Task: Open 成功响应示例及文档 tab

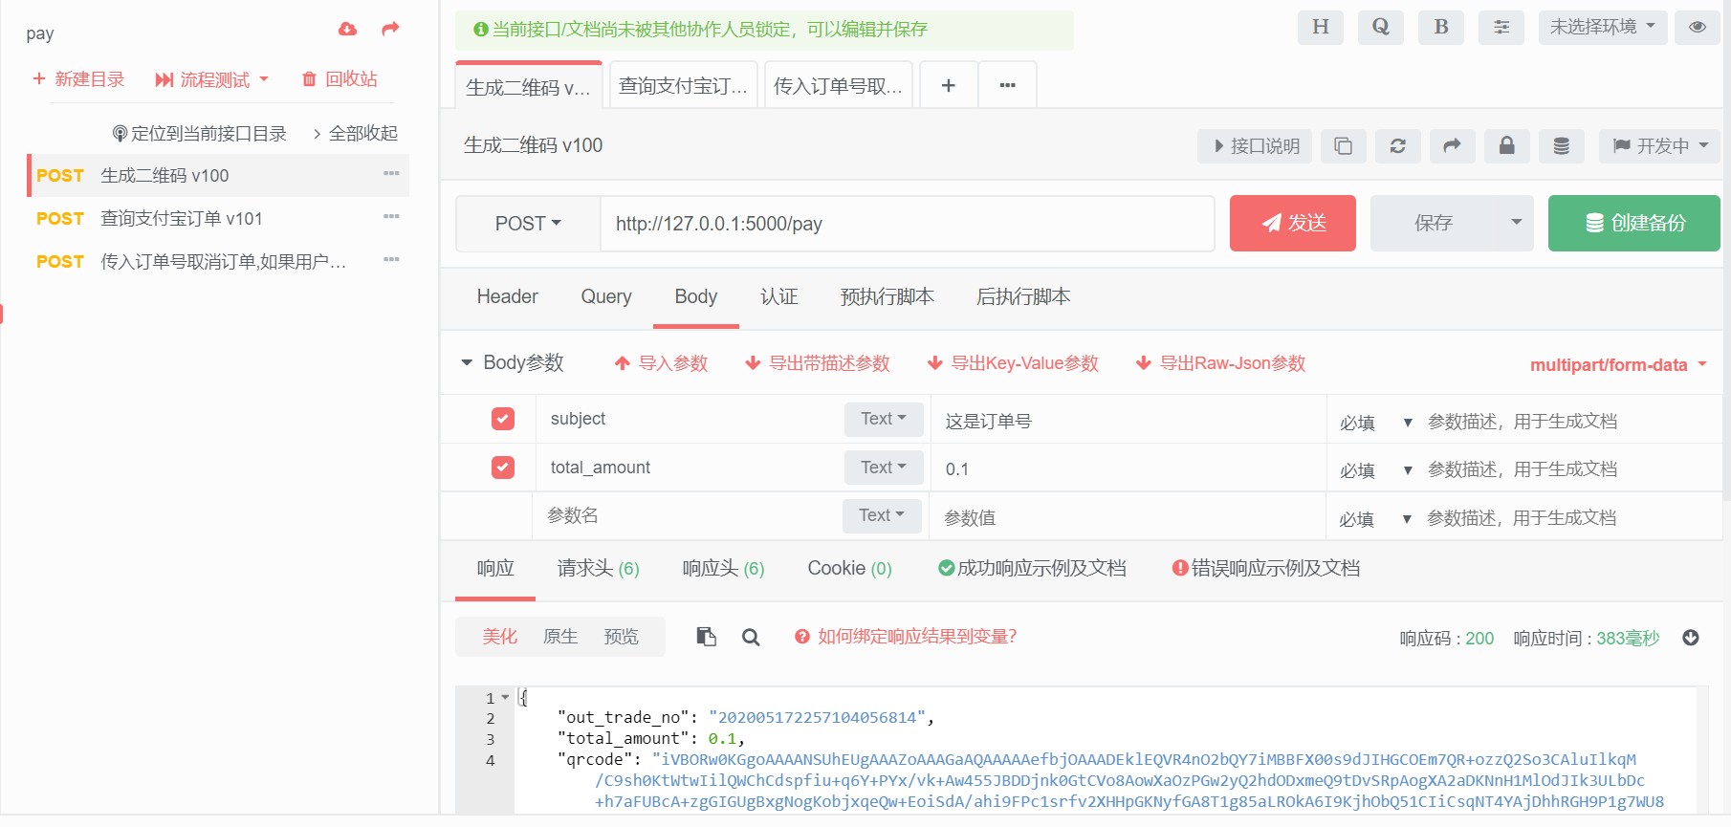Action: point(1033,569)
